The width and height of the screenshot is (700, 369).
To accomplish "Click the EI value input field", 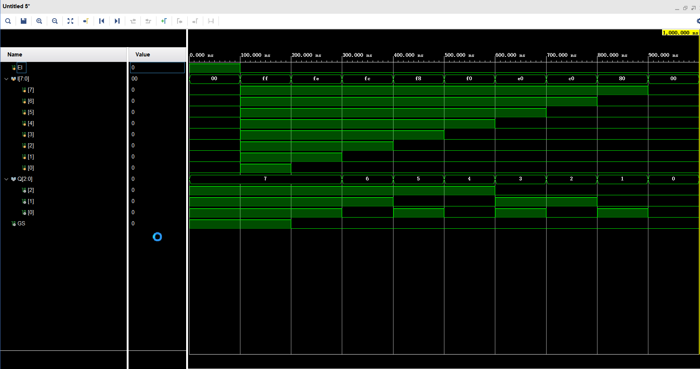I will 157,67.
